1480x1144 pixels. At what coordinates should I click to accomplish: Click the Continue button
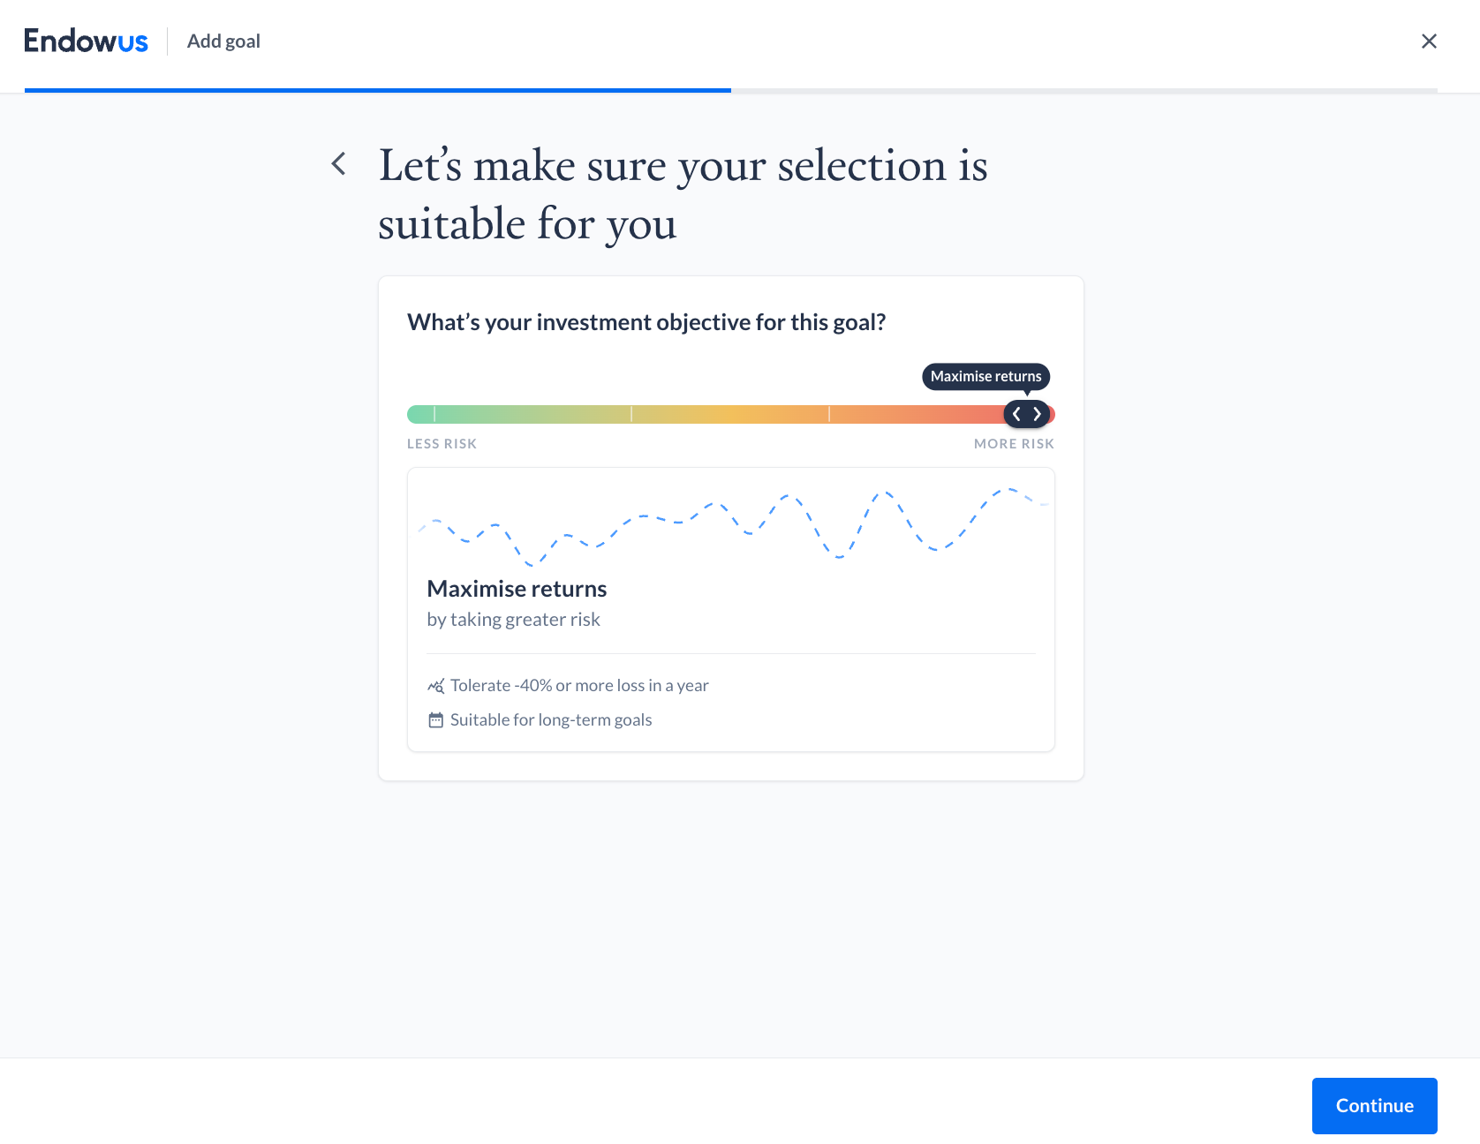(x=1374, y=1105)
